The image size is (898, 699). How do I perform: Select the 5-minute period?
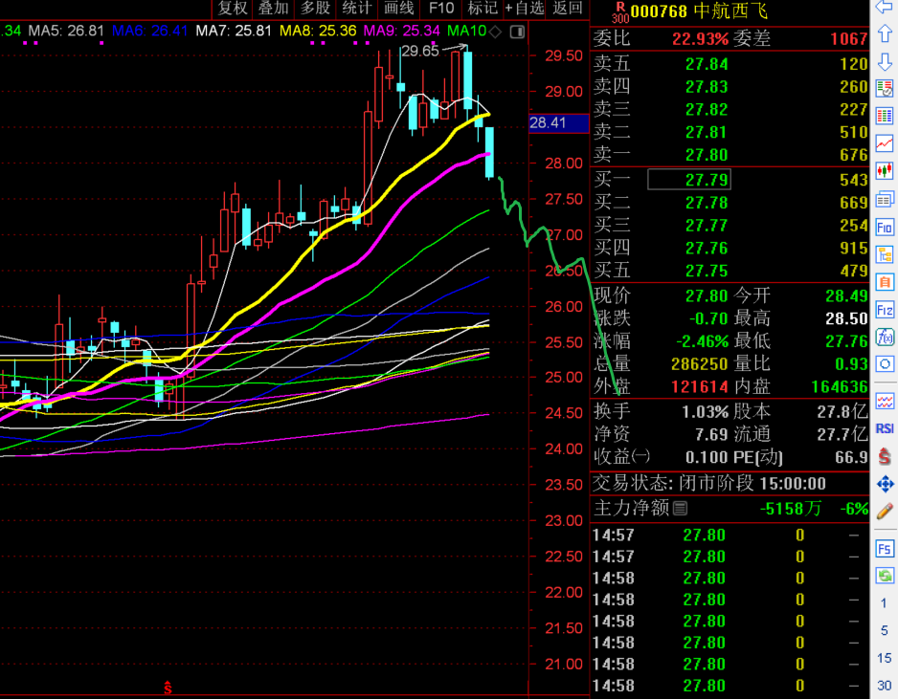[x=884, y=630]
